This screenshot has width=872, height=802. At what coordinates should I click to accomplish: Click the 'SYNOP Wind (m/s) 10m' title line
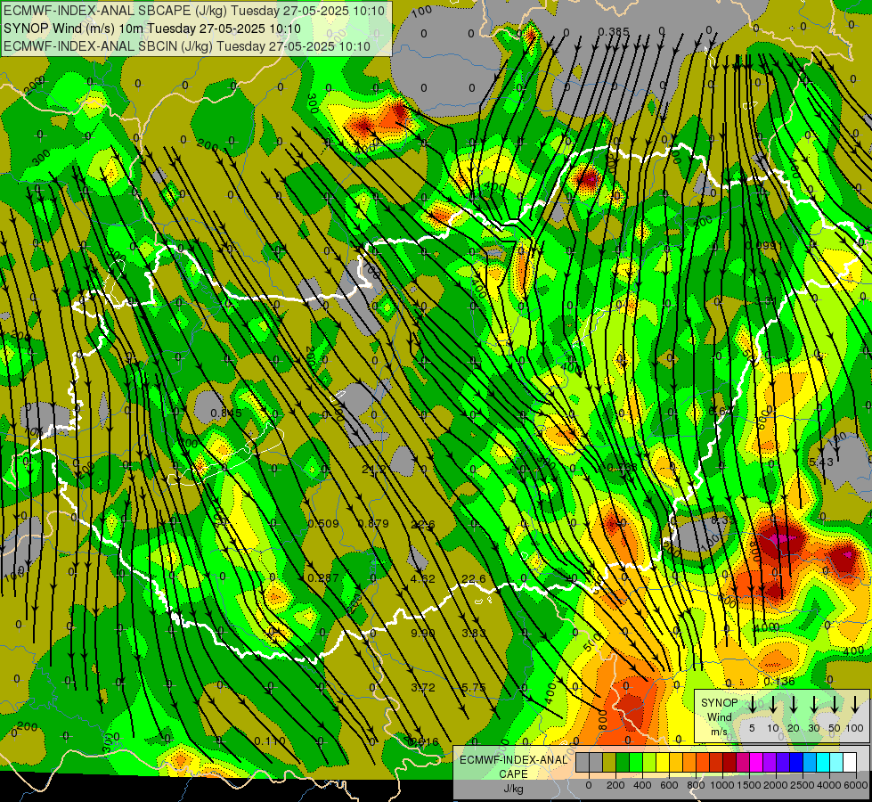(151, 29)
